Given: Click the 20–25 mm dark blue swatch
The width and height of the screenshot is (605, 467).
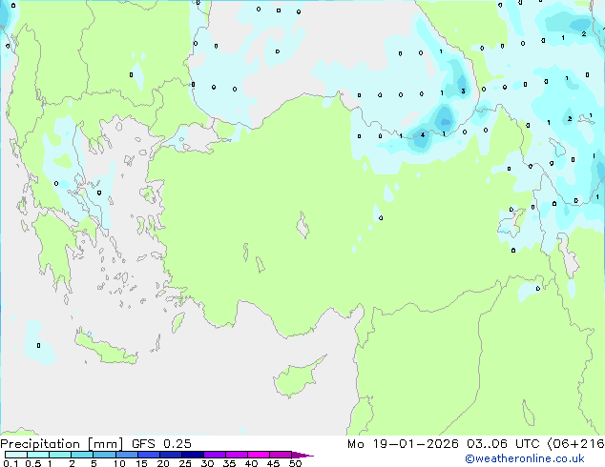Looking at the screenshot, I should pyautogui.click(x=171, y=455).
